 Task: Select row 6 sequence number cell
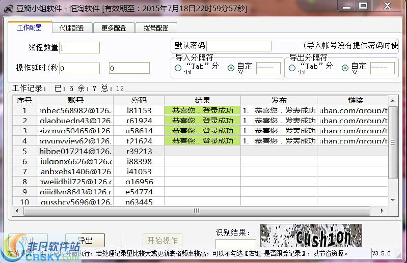[24, 161]
